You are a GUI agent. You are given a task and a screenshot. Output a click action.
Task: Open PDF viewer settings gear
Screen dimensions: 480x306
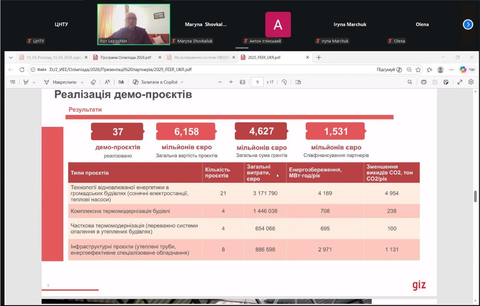471,82
